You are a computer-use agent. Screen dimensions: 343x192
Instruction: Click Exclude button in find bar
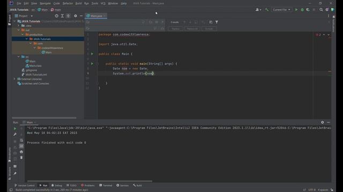pyautogui.click(x=209, y=29)
